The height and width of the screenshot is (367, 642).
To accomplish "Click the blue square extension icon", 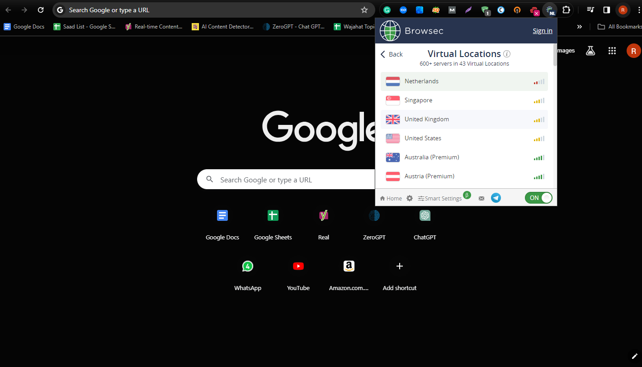I will click(x=420, y=10).
